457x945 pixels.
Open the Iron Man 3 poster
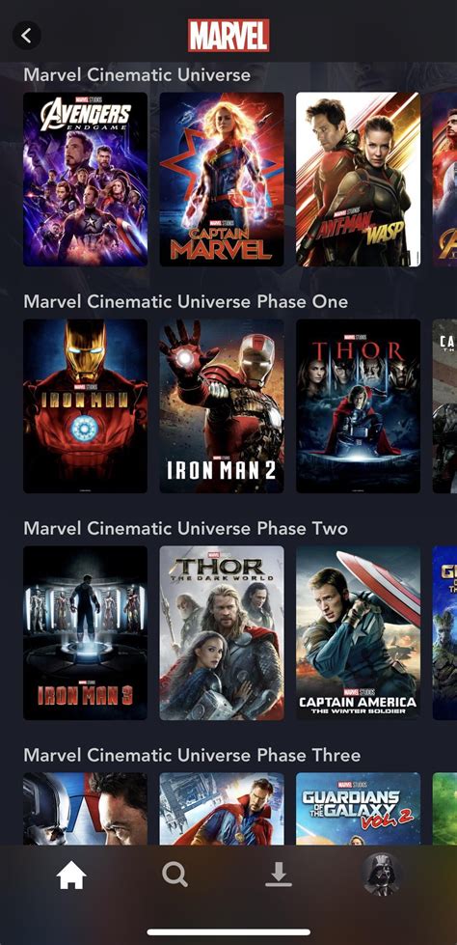point(86,633)
